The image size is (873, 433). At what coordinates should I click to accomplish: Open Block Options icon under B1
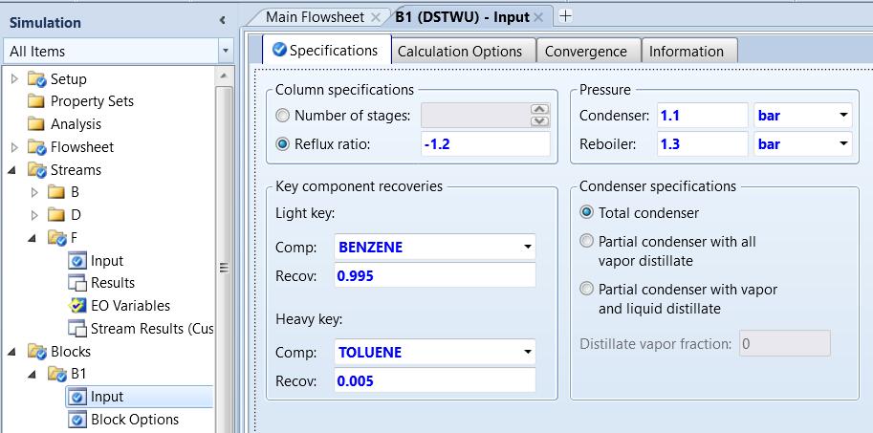pyautogui.click(x=77, y=420)
